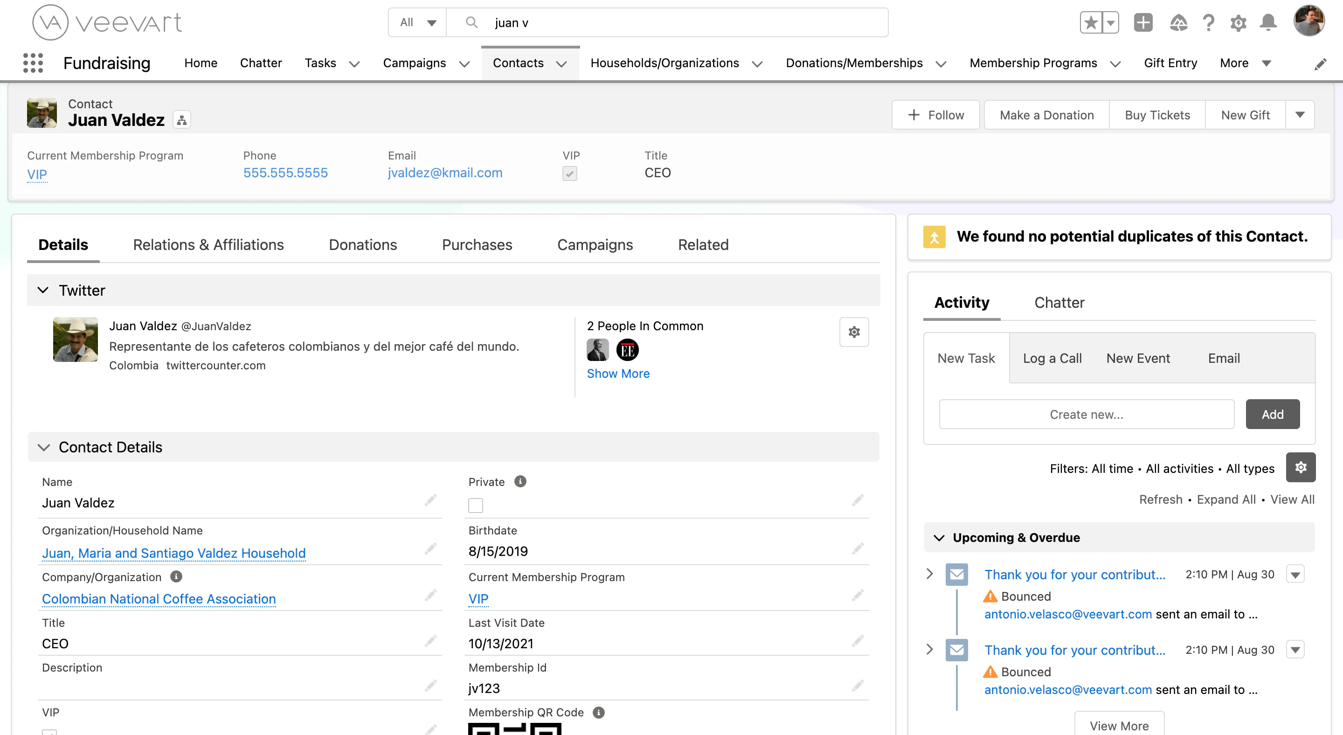Collapse the Twitter section

pyautogui.click(x=43, y=291)
